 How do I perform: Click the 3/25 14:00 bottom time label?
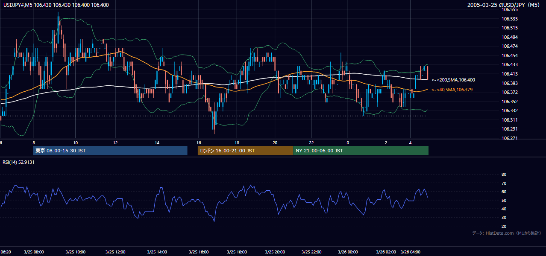(x=157, y=252)
